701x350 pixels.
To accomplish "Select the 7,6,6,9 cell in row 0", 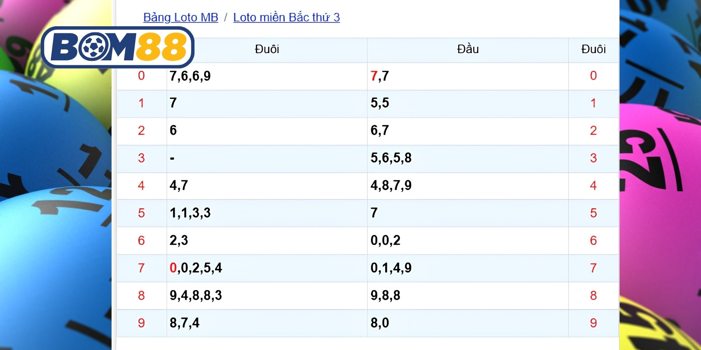I will point(267,77).
